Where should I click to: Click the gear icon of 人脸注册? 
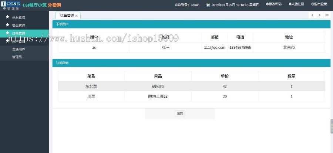click(x=290, y=4)
